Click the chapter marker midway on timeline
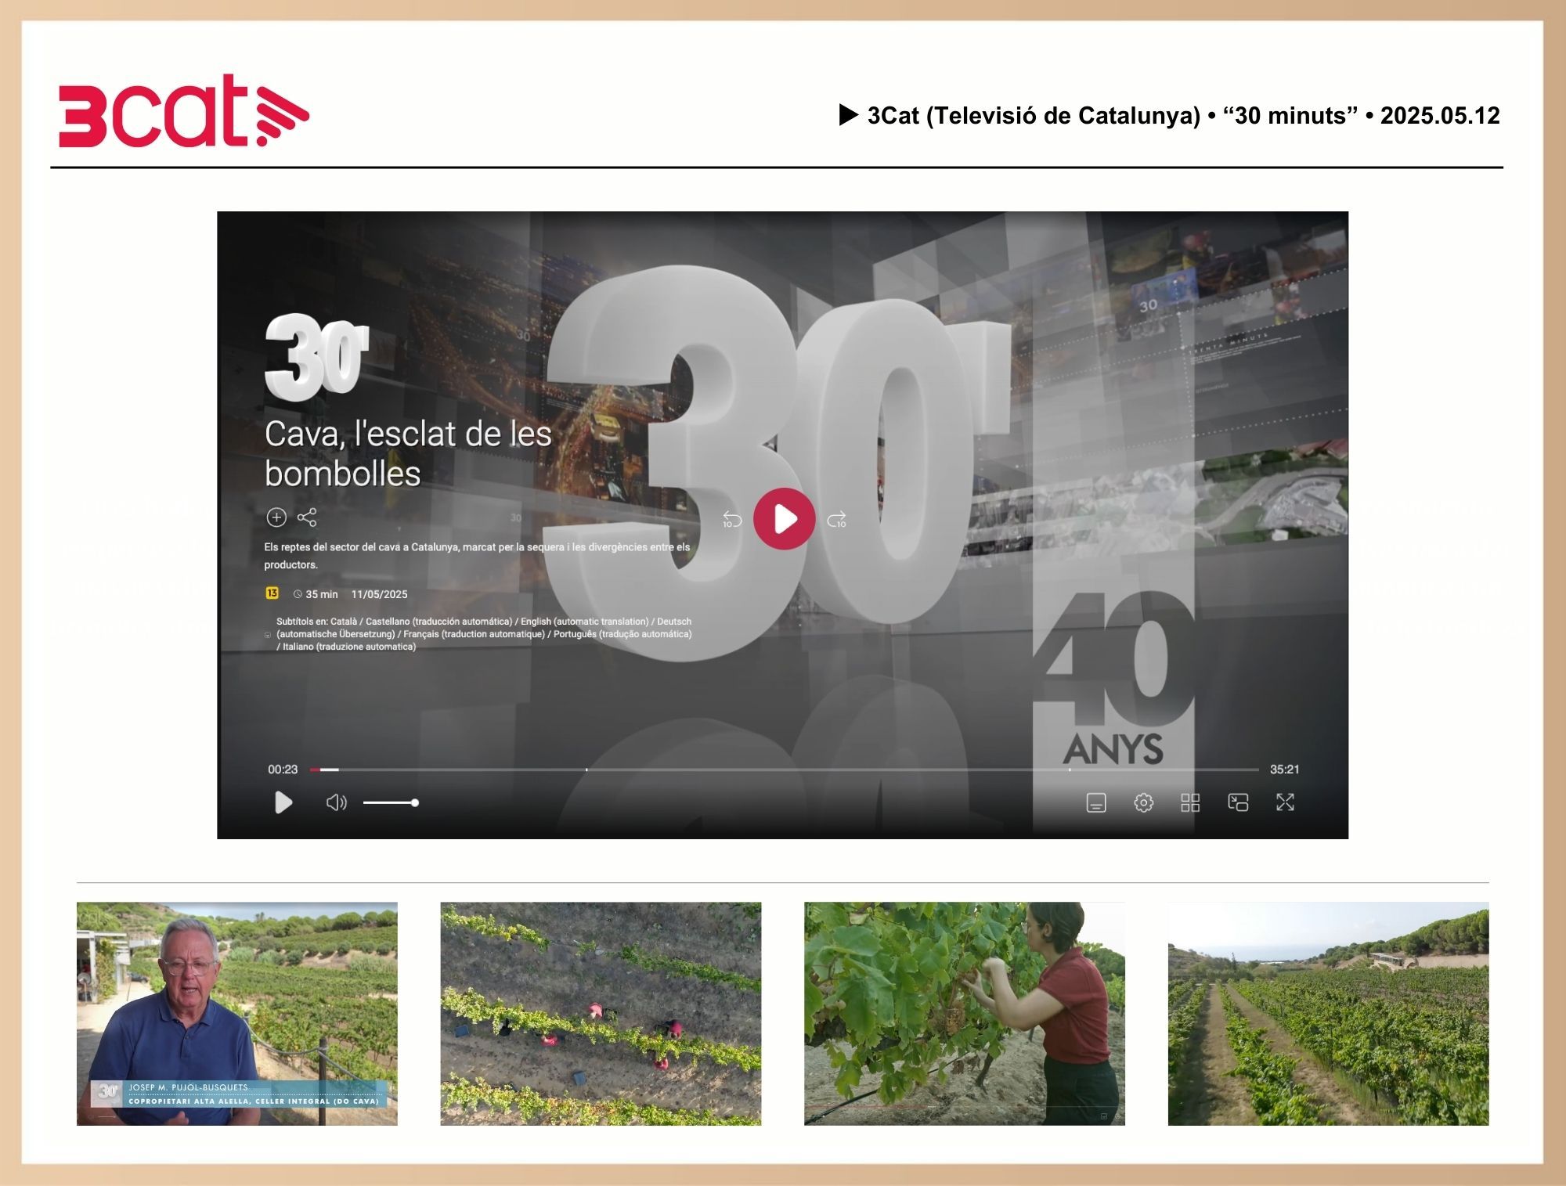The width and height of the screenshot is (1566, 1186). click(586, 770)
